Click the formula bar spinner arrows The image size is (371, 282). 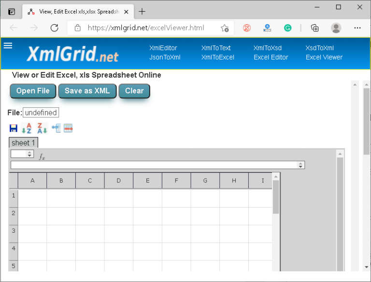tap(301, 165)
